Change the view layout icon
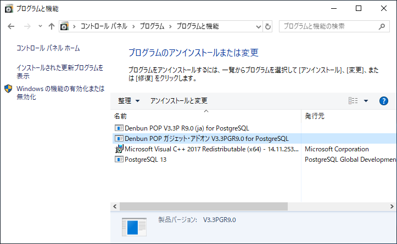 tap(353, 101)
